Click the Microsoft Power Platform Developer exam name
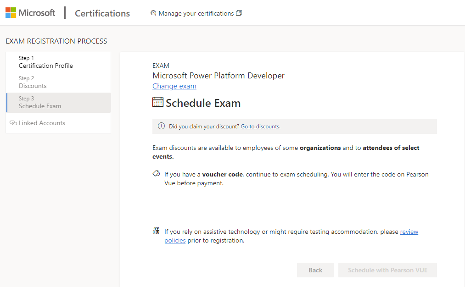465x287 pixels. click(x=218, y=76)
